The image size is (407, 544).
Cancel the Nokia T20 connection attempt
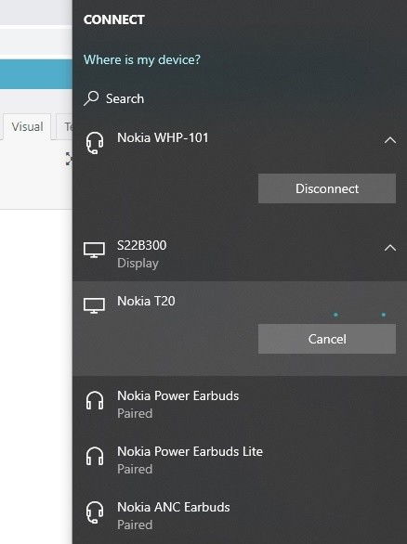click(x=327, y=339)
